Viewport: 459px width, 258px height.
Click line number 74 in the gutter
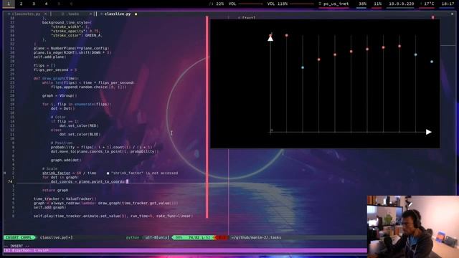(10, 181)
